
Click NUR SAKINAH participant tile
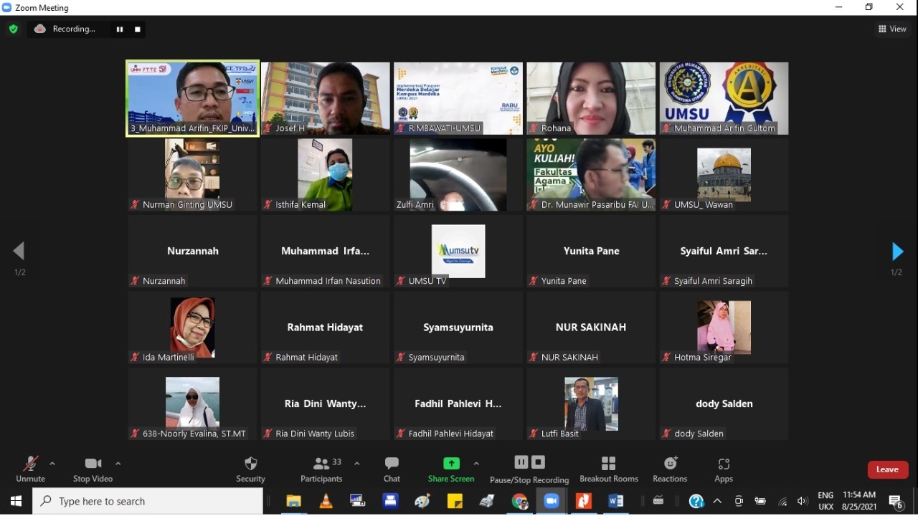pyautogui.click(x=591, y=328)
